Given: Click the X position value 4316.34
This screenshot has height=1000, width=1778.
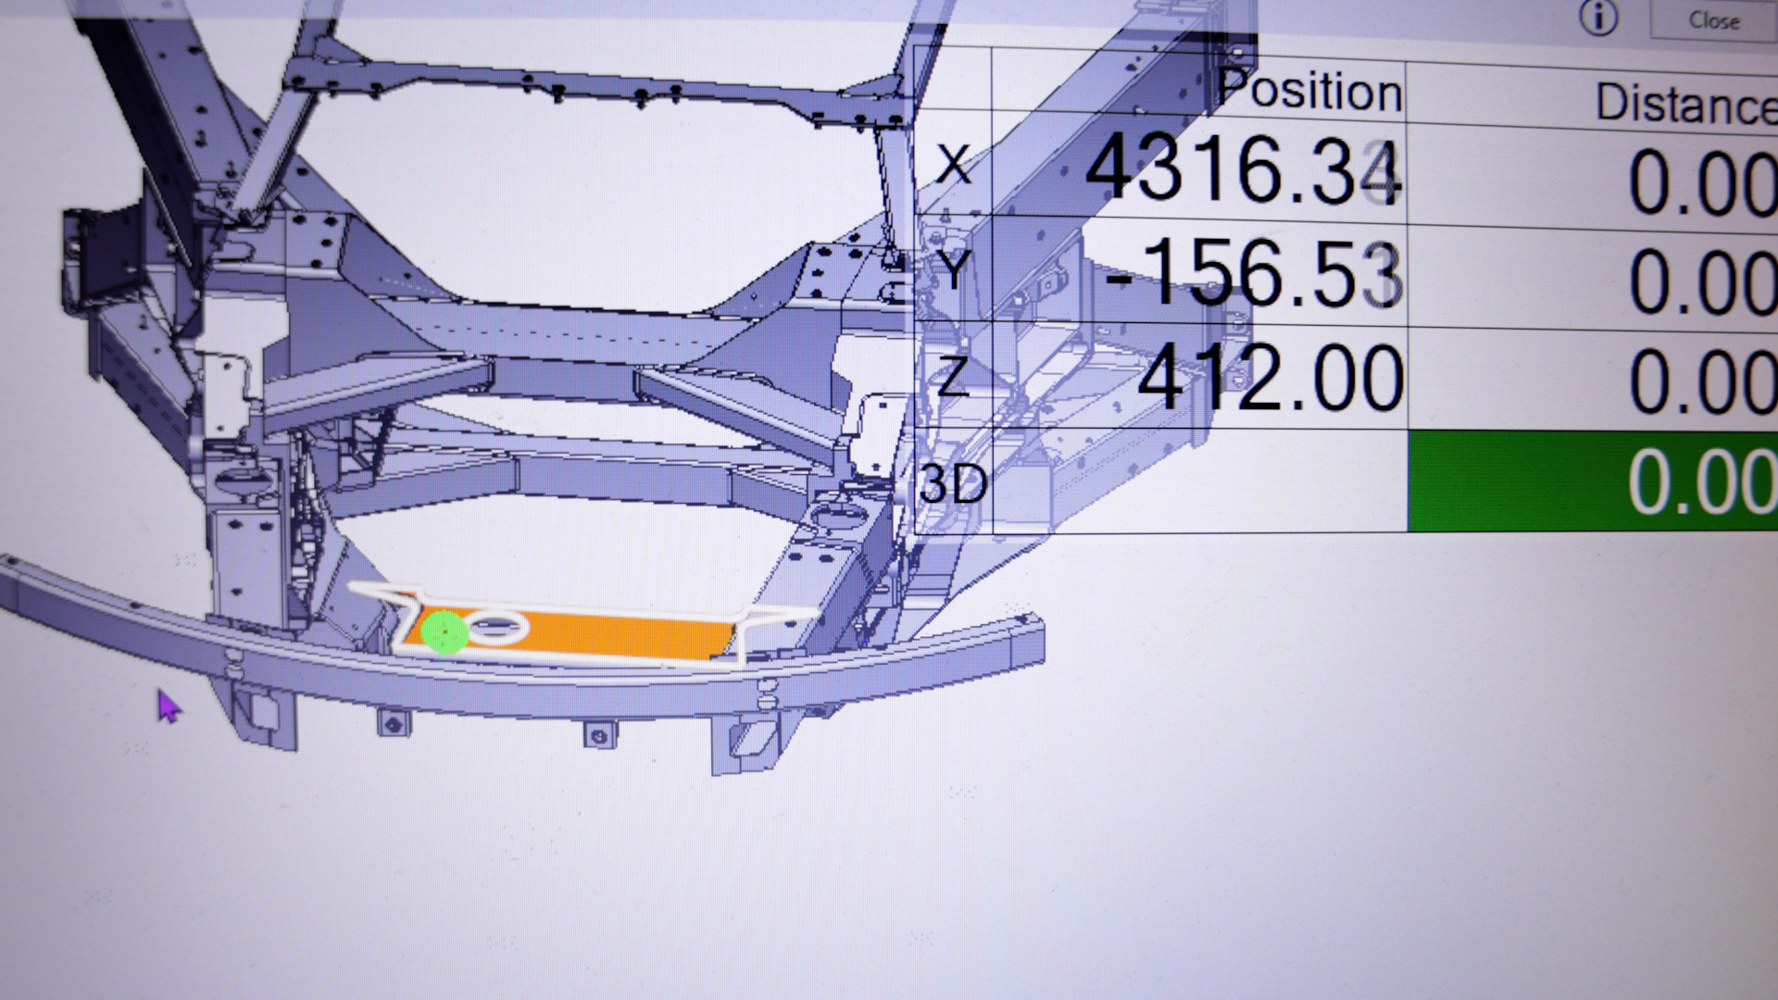Looking at the screenshot, I should pos(1243,172).
